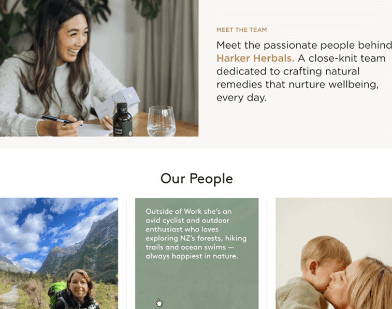Click the empty water glass on the table
This screenshot has width=392, height=309.
click(x=161, y=121)
